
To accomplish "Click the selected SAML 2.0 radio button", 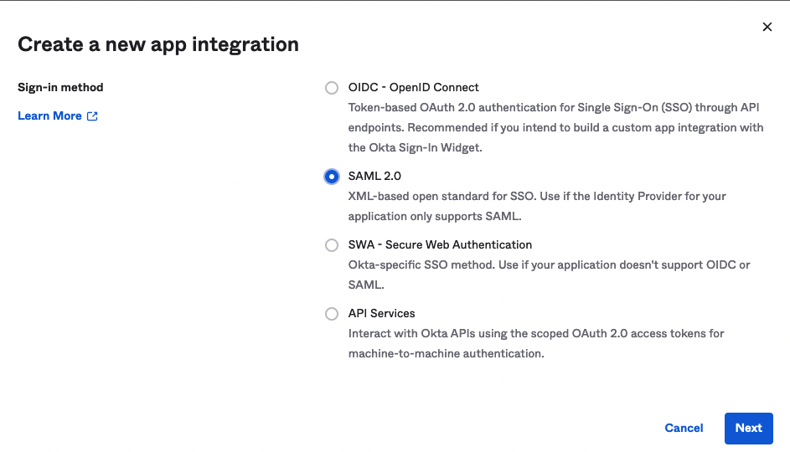I will pos(332,176).
